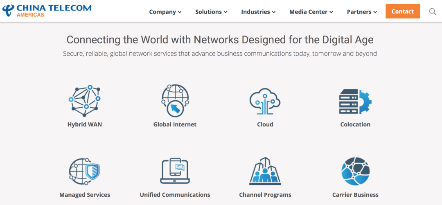
Task: Open the Managed Services shield icon
Action: [x=85, y=171]
